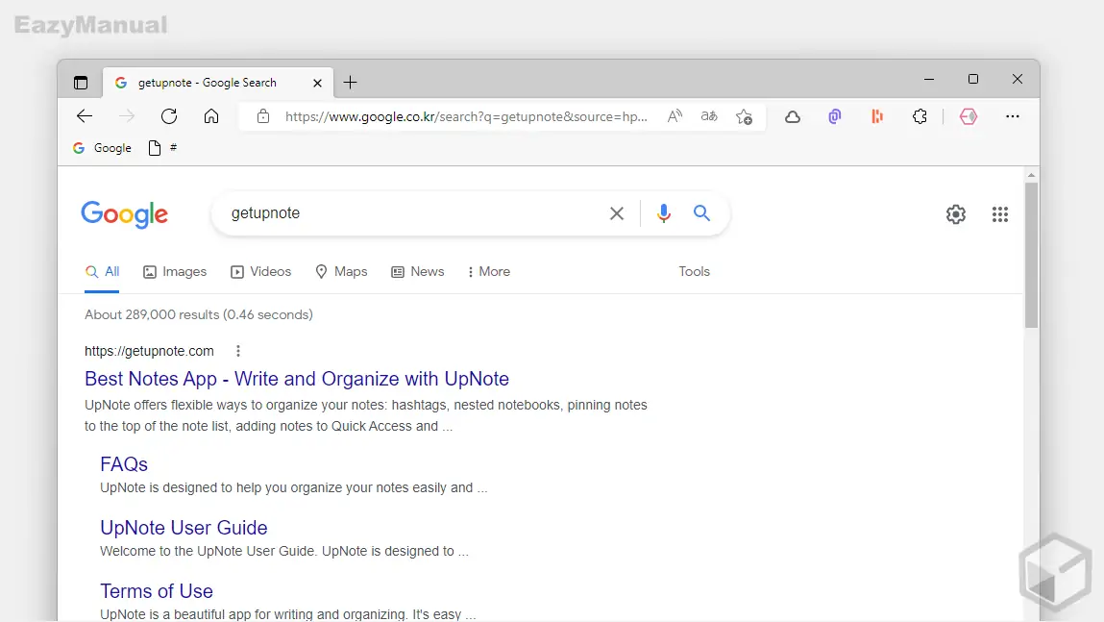
Task: Open the FAQs sitelink
Action: pos(124,464)
